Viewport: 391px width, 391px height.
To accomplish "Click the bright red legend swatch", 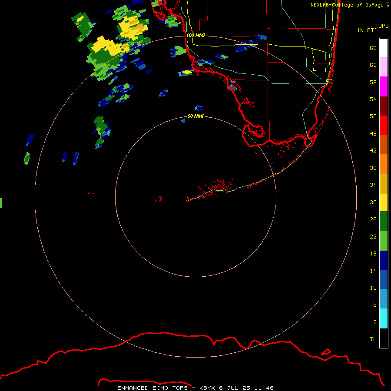I will (x=384, y=125).
